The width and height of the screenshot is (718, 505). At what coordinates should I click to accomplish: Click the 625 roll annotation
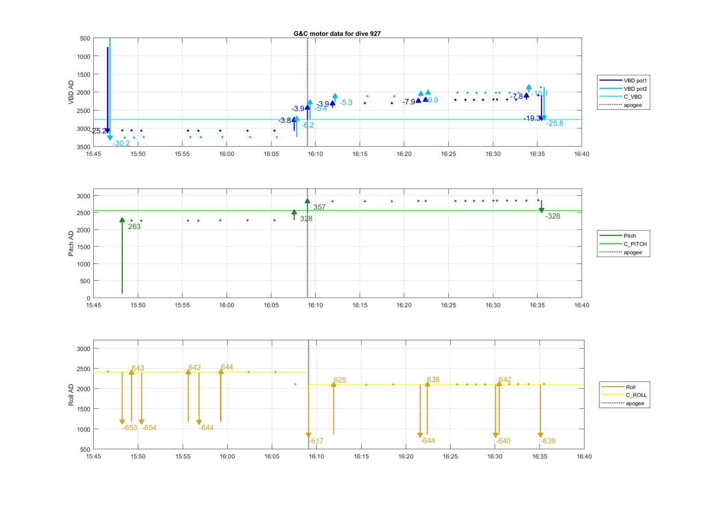(x=340, y=380)
